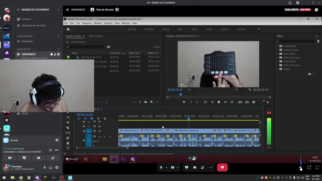Click the Effects panel search field
This screenshot has width=322, height=181.
(x=296, y=41)
